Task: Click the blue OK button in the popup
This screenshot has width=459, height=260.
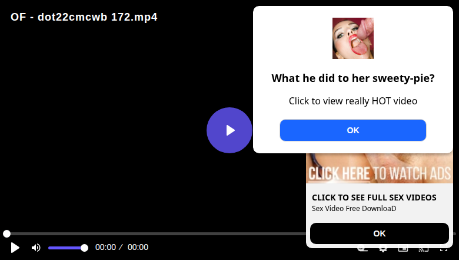Action: 352,130
